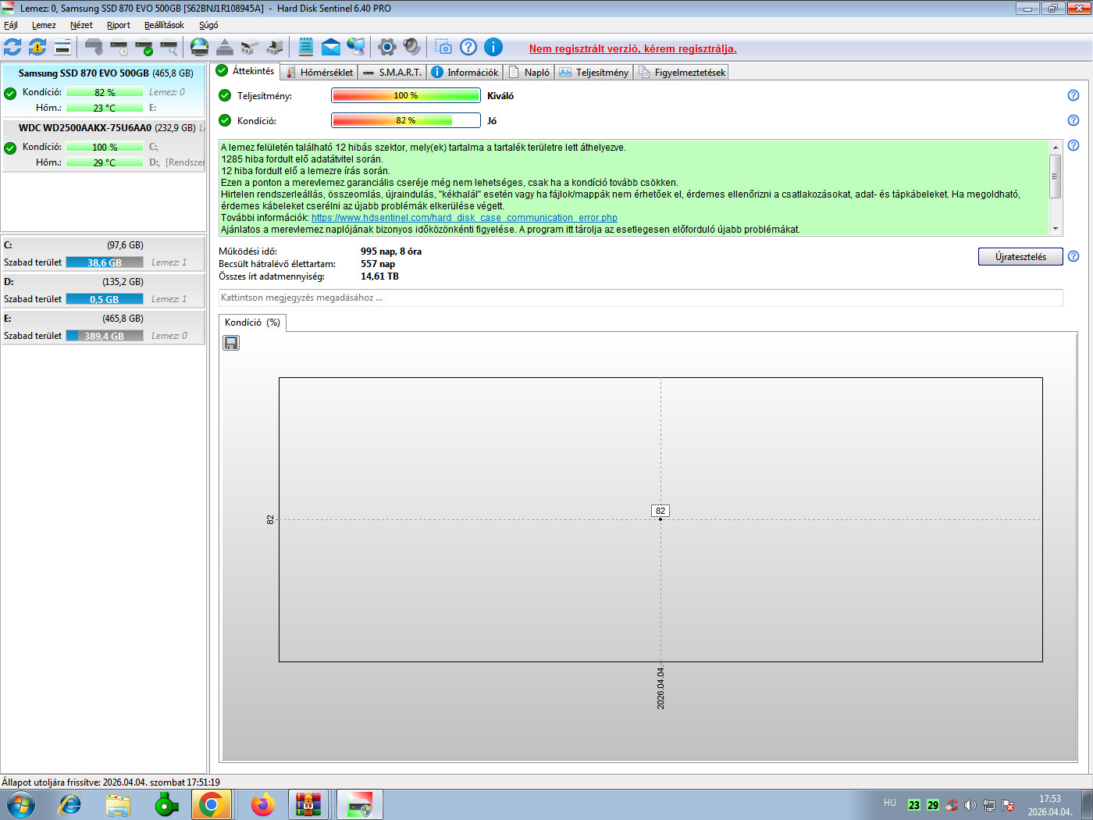Open settings with the gear toolbar icon
The width and height of the screenshot is (1093, 820).
tap(387, 47)
